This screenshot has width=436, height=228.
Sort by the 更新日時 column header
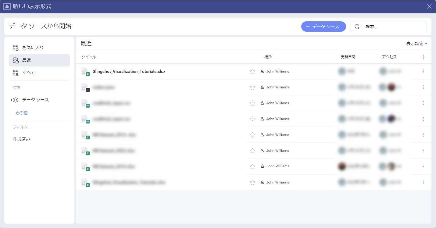pyautogui.click(x=348, y=57)
